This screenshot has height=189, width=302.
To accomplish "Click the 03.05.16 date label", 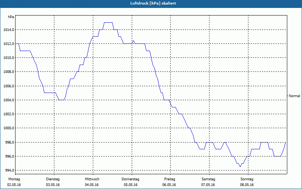I will [53, 185].
